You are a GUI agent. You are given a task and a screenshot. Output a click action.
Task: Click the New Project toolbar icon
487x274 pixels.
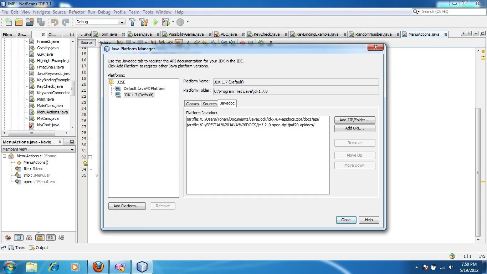pos(19,22)
